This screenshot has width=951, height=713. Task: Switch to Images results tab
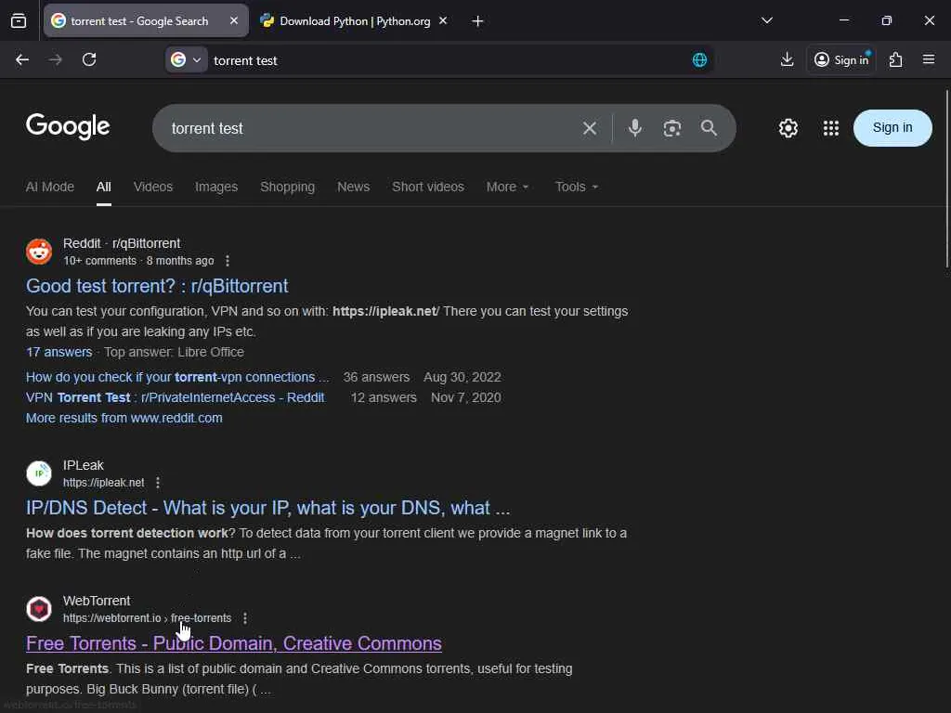click(215, 187)
